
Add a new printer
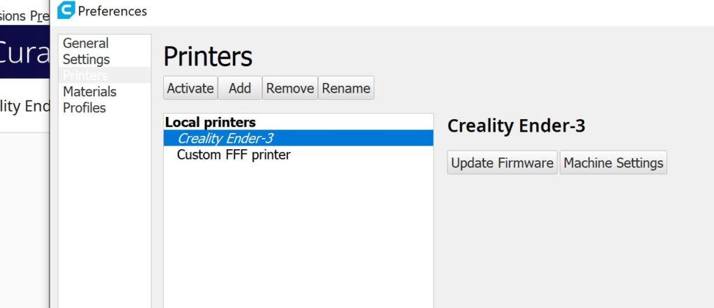click(240, 88)
